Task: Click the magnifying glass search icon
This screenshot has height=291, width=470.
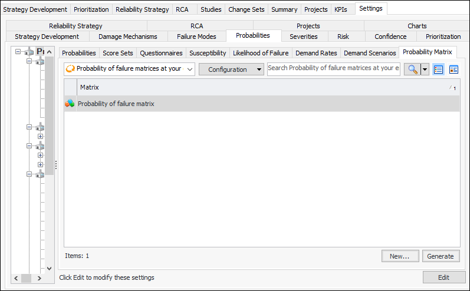Action: 412,69
